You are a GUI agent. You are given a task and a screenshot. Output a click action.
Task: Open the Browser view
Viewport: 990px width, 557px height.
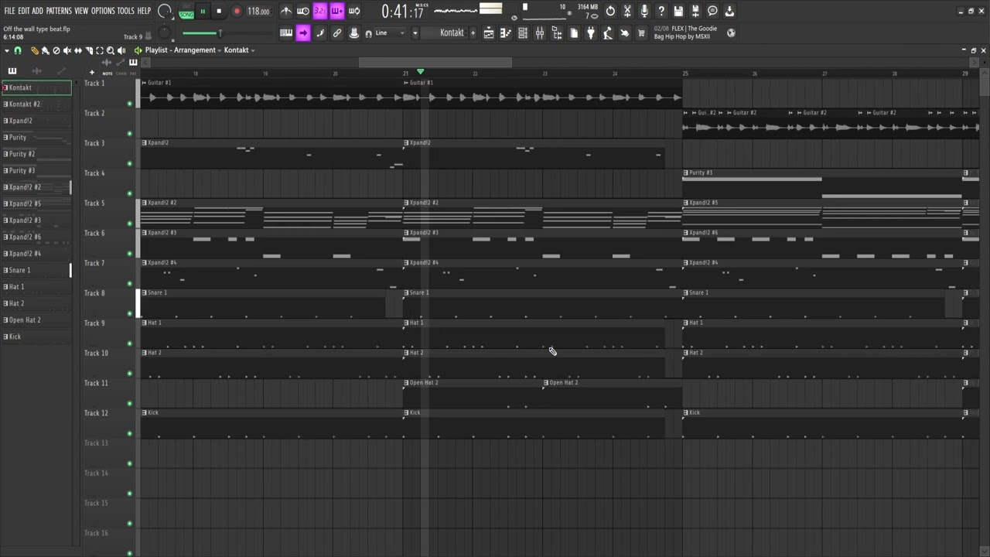[x=557, y=33]
